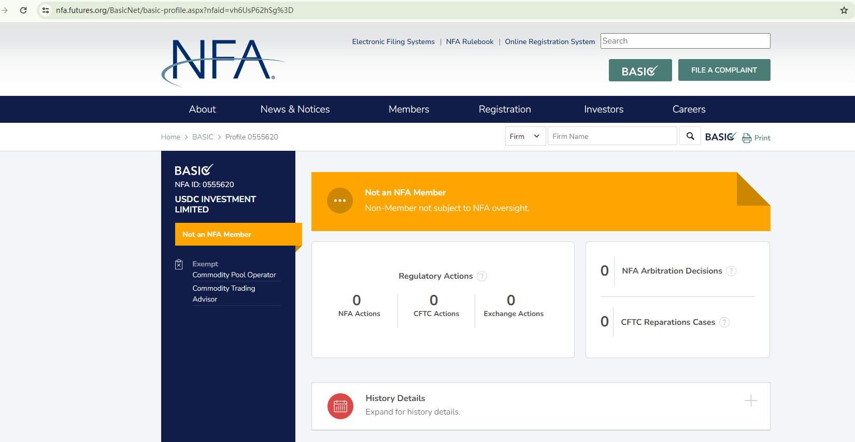This screenshot has height=442, width=855.
Task: Select Not an NFA Member sidebar tab
Action: coord(238,234)
